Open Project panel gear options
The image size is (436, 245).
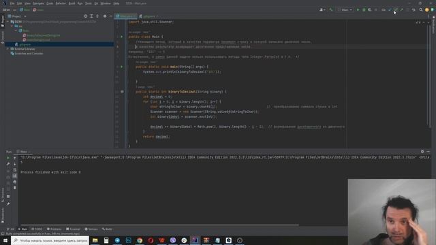tap(105, 16)
